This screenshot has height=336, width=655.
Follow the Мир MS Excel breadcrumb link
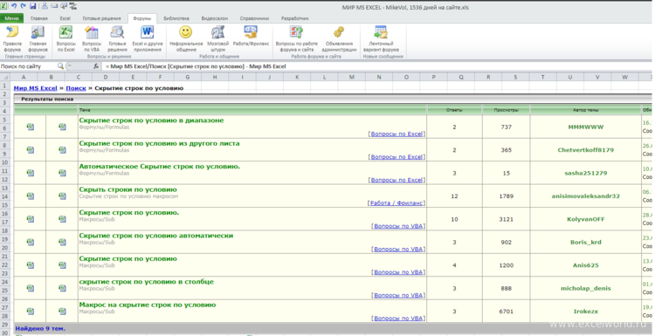coord(36,88)
